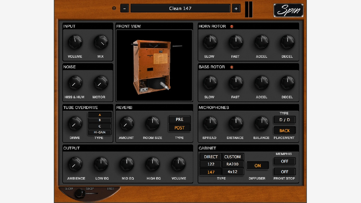Image resolution: width=361 pixels, height=203 pixels.
Task: Go to the next preset with plus button
Action: click(236, 8)
